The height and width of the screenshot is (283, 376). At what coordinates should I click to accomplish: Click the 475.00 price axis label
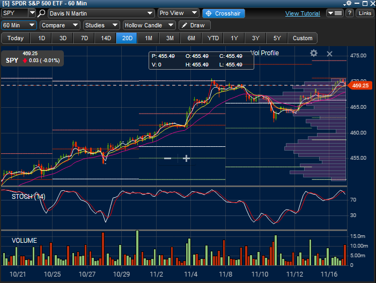358,56
